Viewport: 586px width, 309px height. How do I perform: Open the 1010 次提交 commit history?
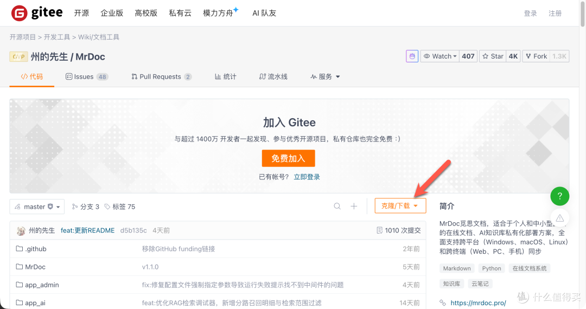pos(398,230)
